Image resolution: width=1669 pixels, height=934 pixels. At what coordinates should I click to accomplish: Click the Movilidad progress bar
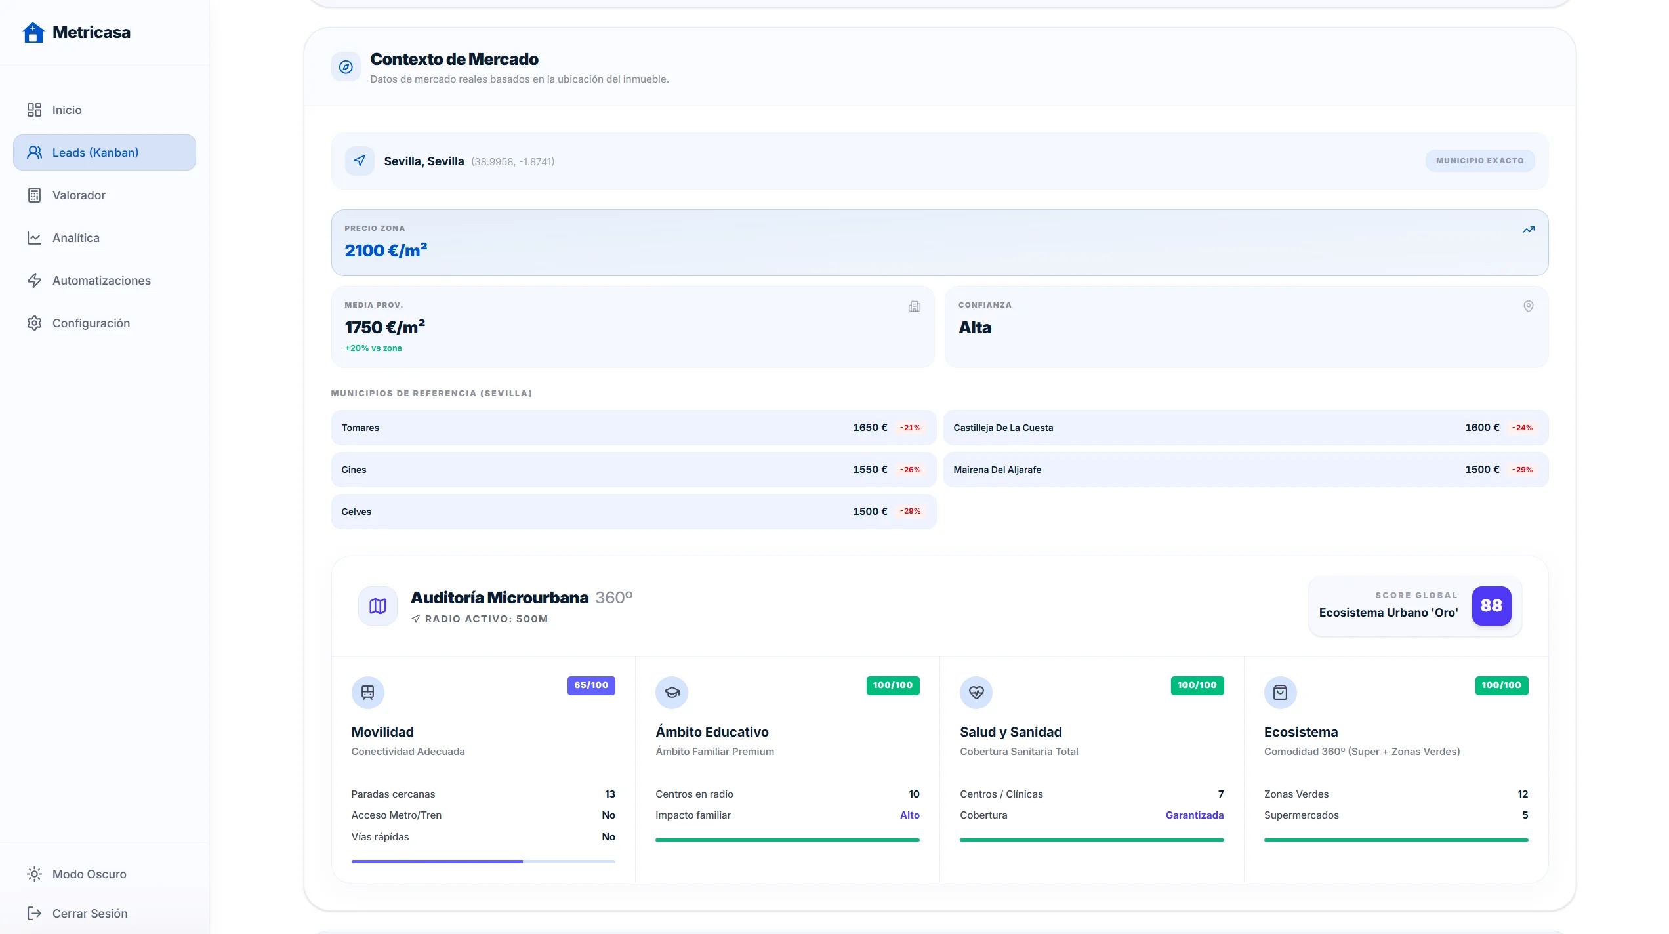(x=483, y=861)
